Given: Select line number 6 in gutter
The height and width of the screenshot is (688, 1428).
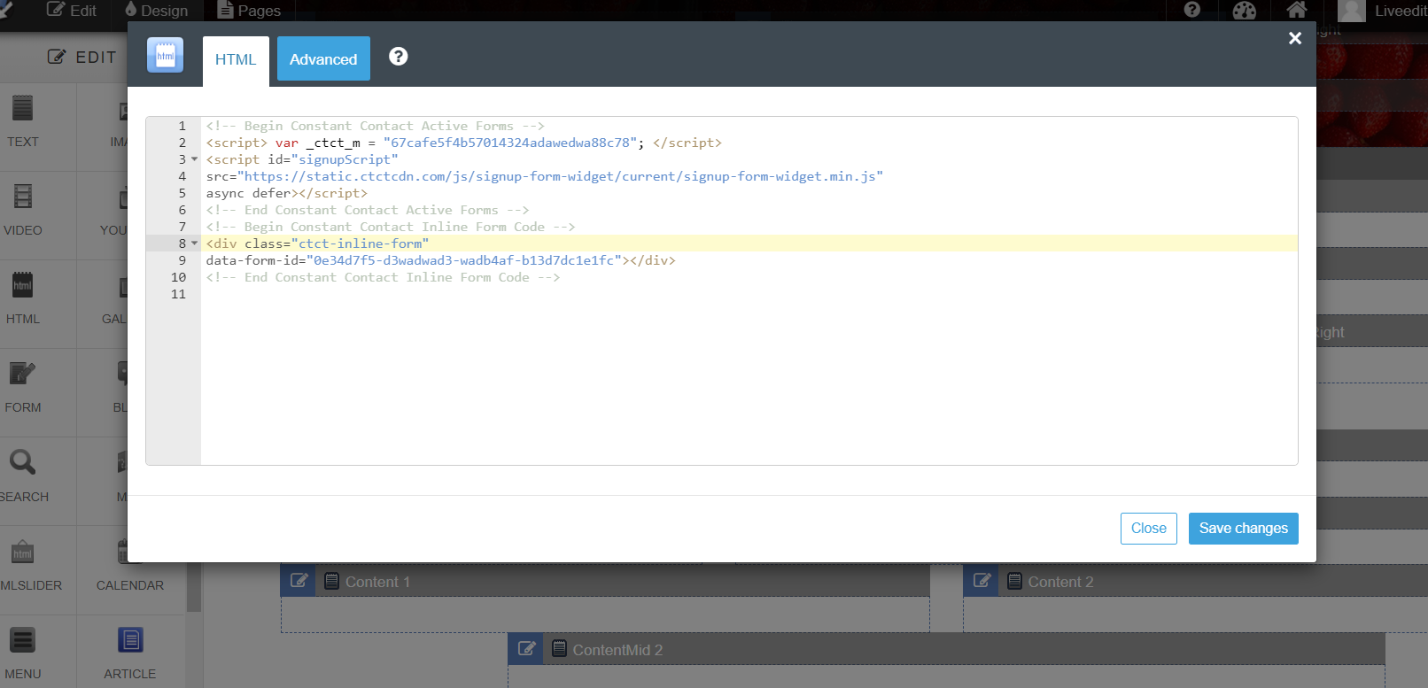Looking at the screenshot, I should [x=182, y=210].
